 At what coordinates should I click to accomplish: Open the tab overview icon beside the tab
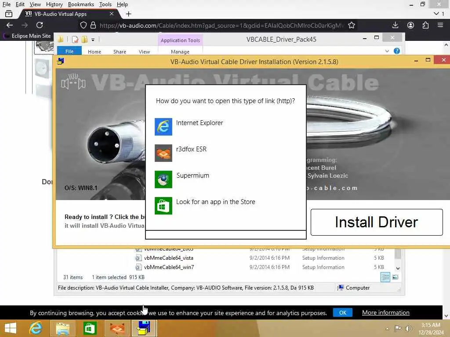pos(9,14)
